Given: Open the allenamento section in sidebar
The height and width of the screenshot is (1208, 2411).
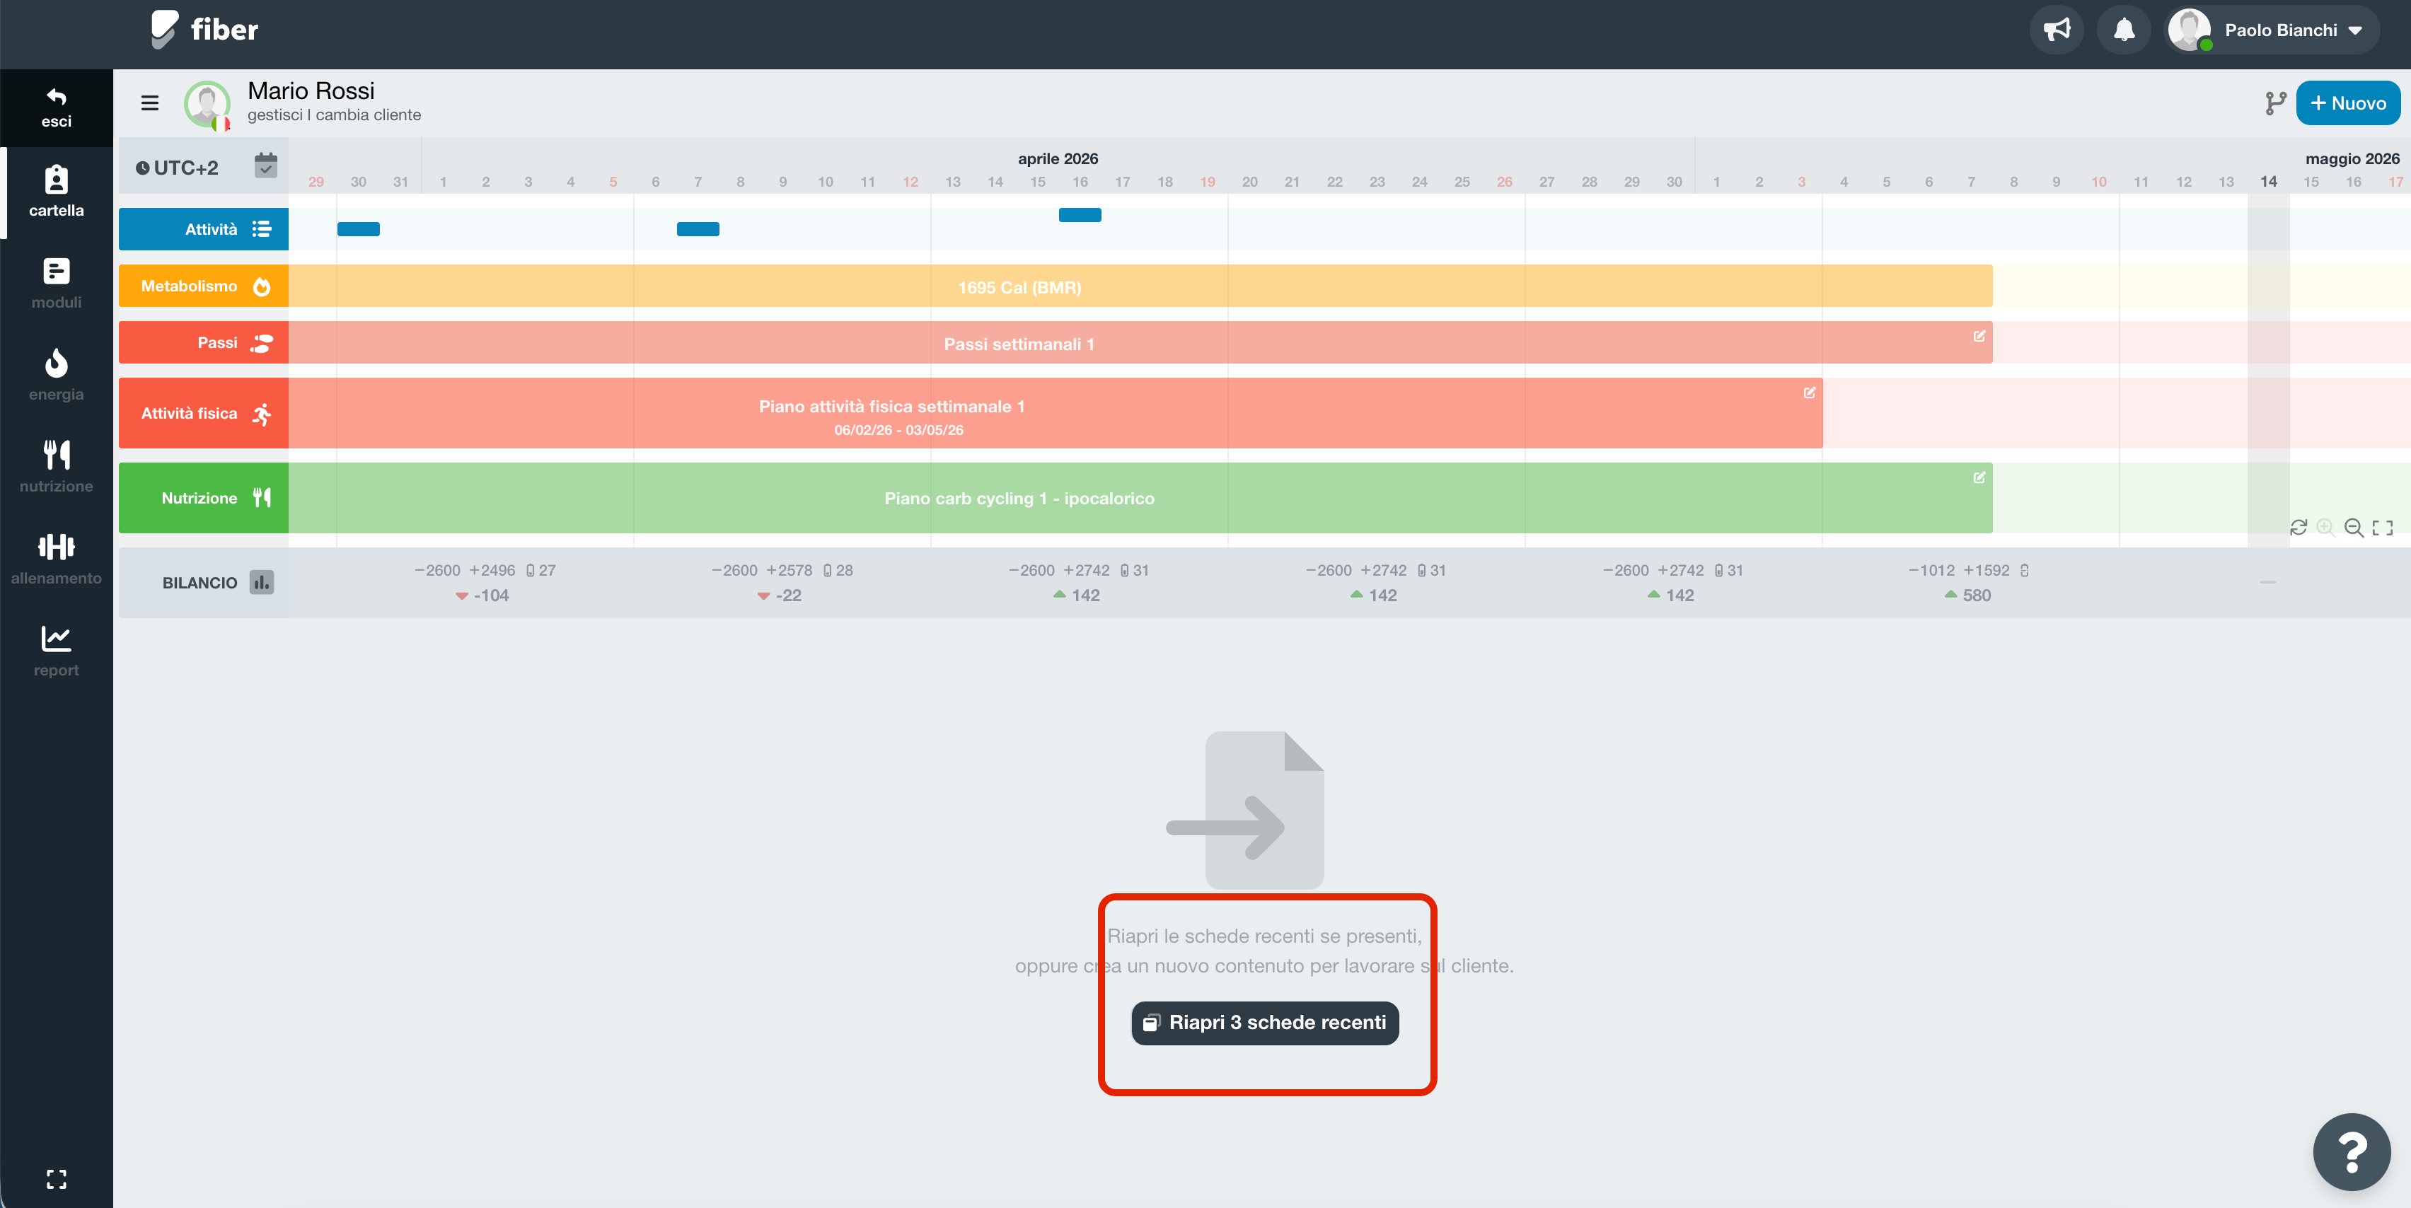Looking at the screenshot, I should [x=56, y=559].
